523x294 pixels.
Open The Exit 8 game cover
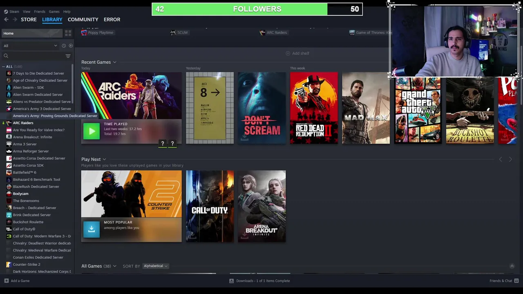(x=210, y=108)
